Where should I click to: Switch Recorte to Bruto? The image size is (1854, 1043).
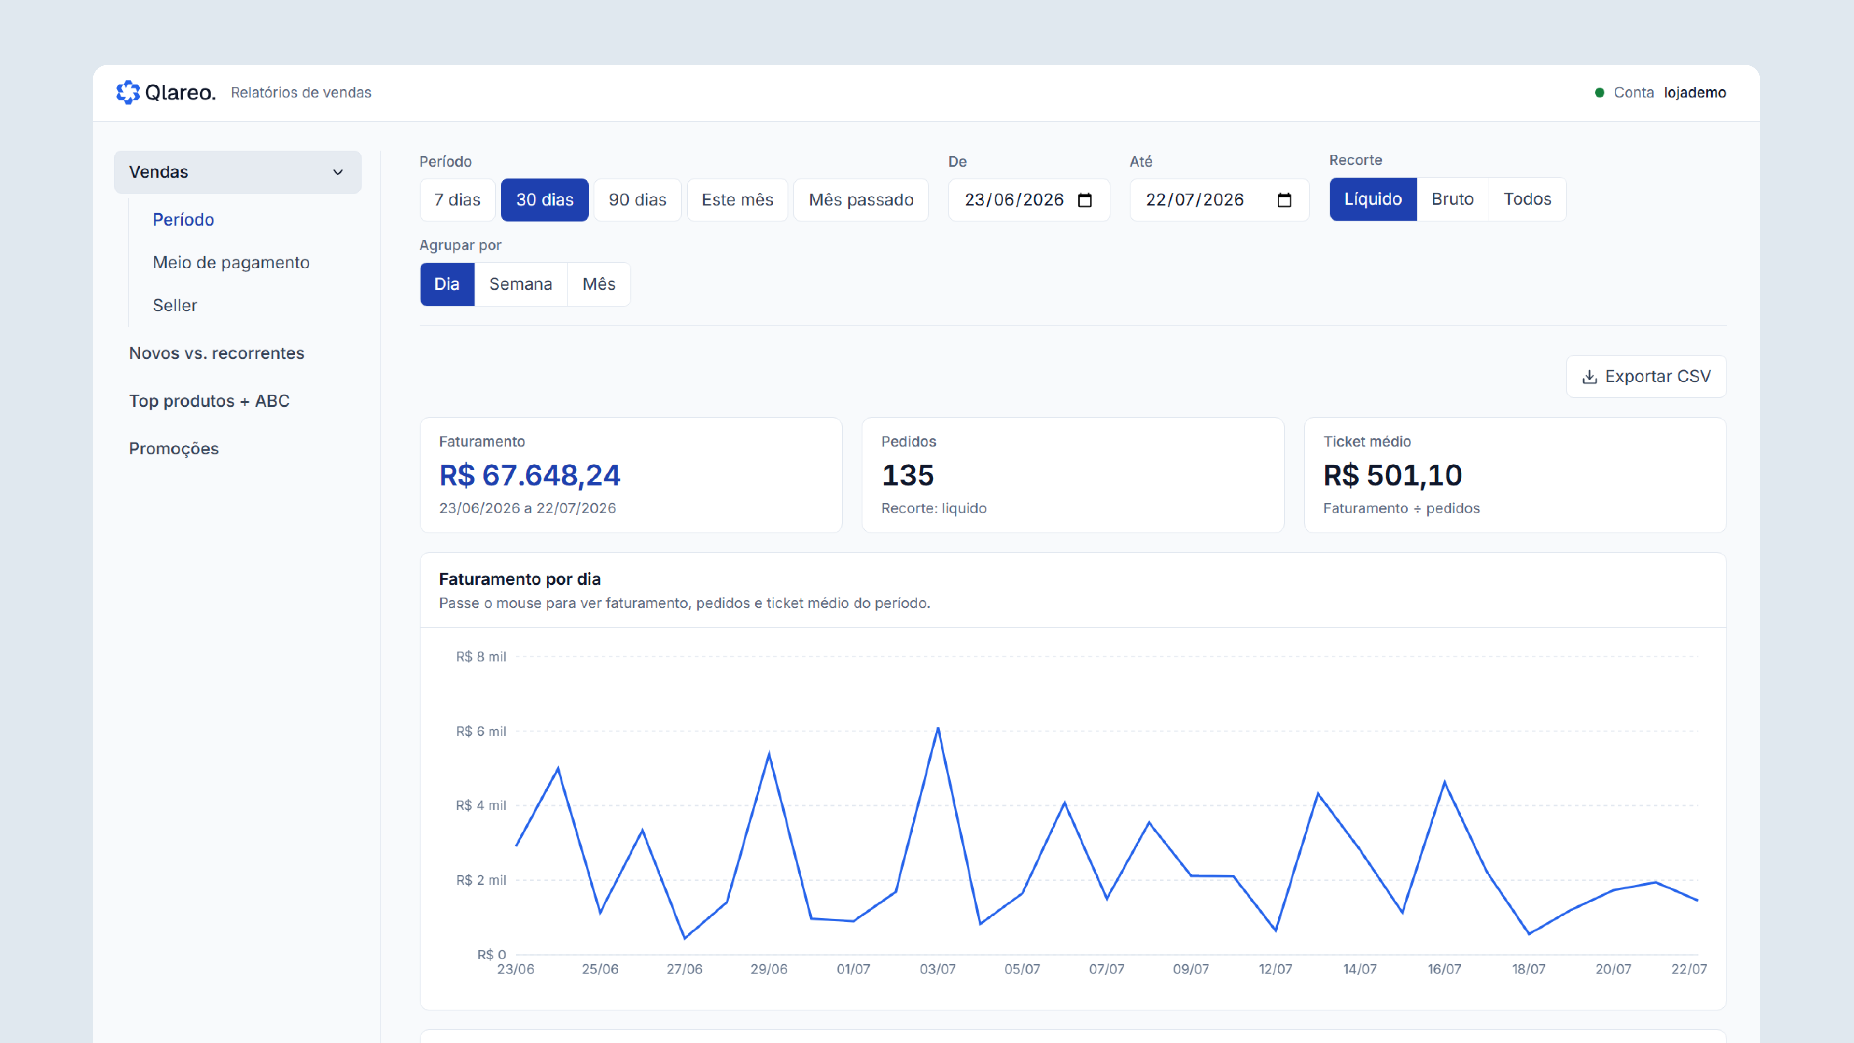[1452, 199]
